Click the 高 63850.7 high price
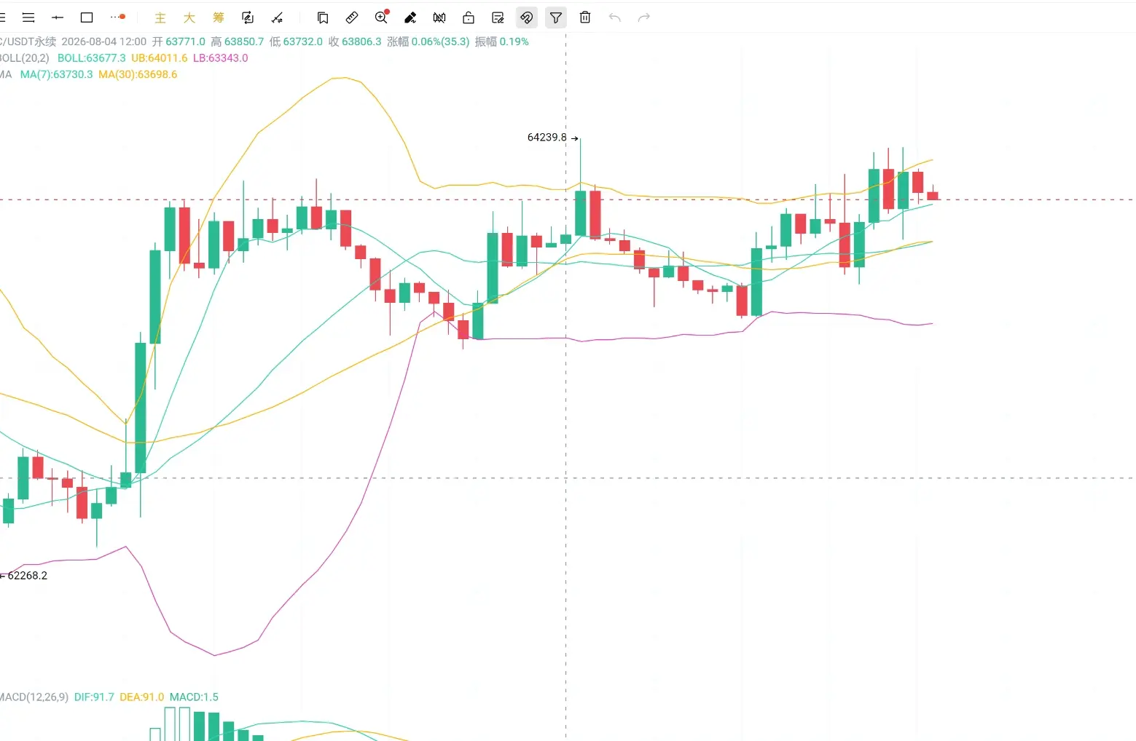Image resolution: width=1136 pixels, height=741 pixels. coord(238,41)
